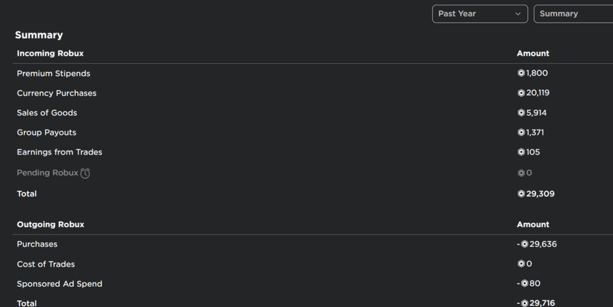Image resolution: width=613 pixels, height=307 pixels.
Task: Click the chevron arrow in Past Year dropdown
Action: pos(517,14)
